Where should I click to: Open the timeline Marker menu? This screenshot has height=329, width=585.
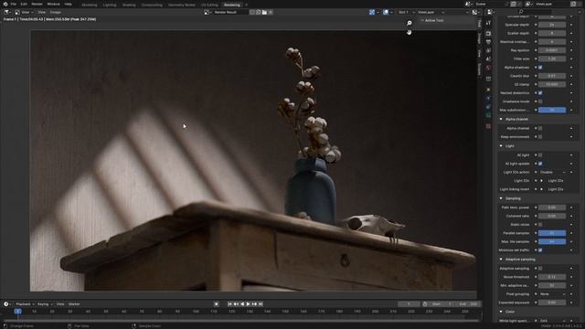click(74, 304)
